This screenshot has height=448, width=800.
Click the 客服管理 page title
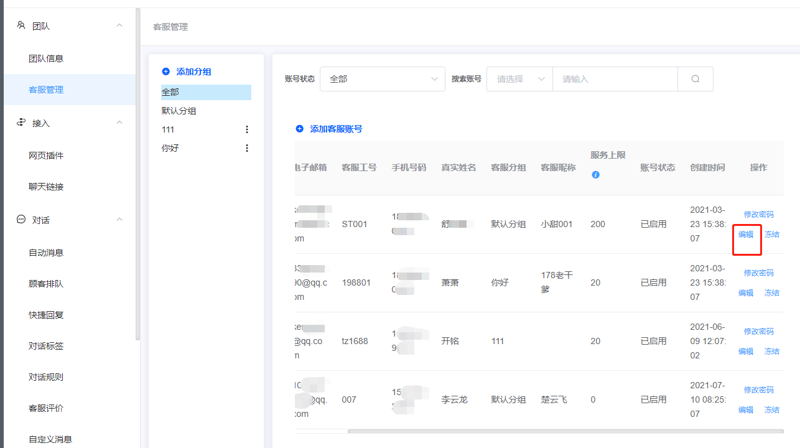point(170,27)
